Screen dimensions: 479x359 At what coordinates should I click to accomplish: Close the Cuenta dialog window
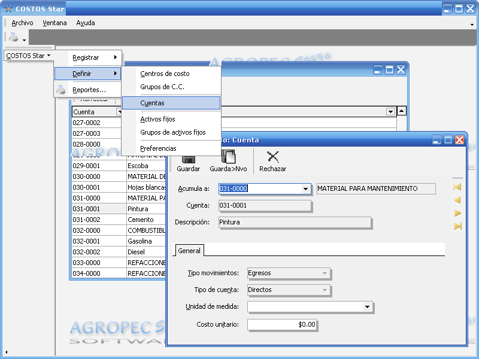point(459,140)
